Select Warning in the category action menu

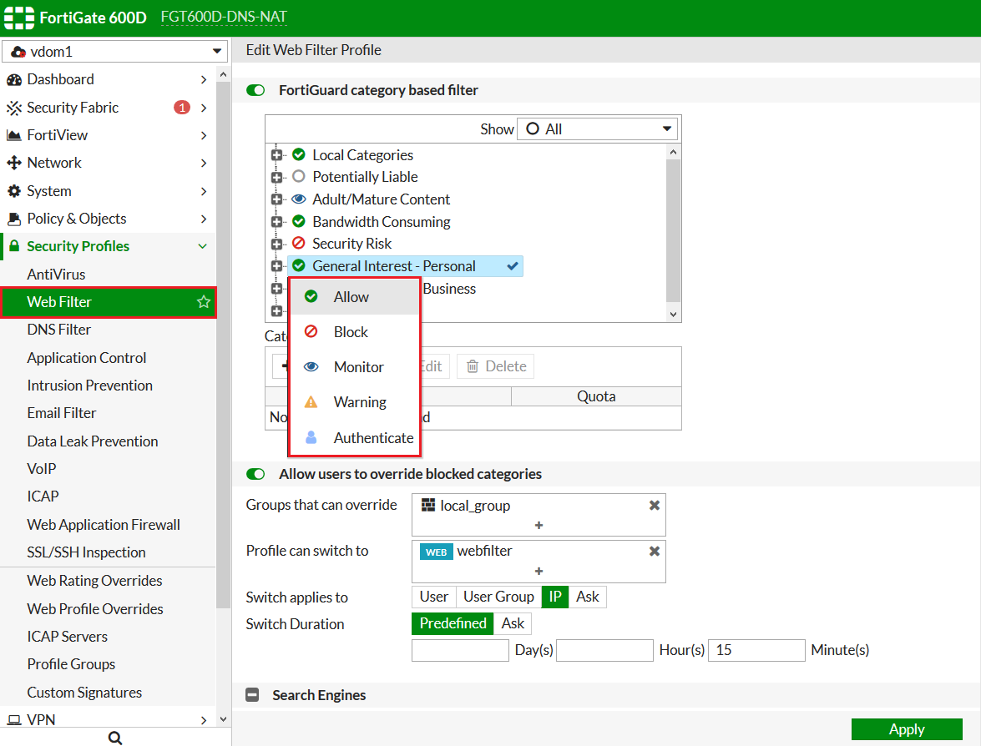click(x=362, y=401)
